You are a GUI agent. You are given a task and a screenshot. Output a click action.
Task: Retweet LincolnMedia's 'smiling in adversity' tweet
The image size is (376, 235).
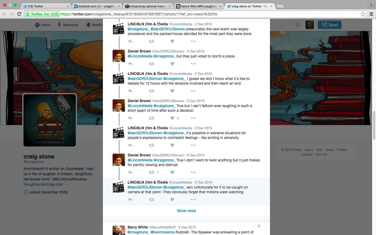click(x=151, y=145)
